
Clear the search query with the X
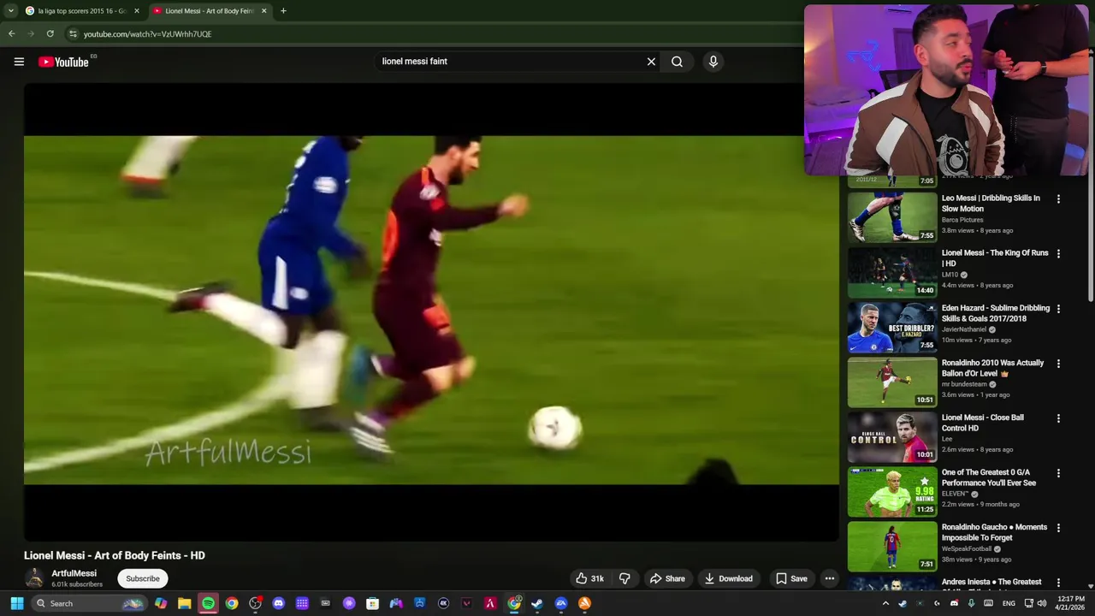pos(651,62)
